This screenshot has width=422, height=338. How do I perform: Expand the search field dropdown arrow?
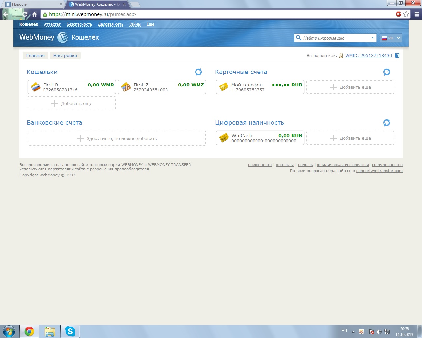[x=373, y=38]
